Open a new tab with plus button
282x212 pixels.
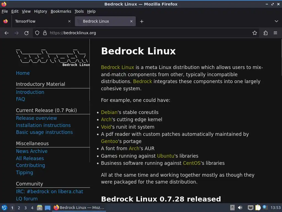tap(142, 22)
